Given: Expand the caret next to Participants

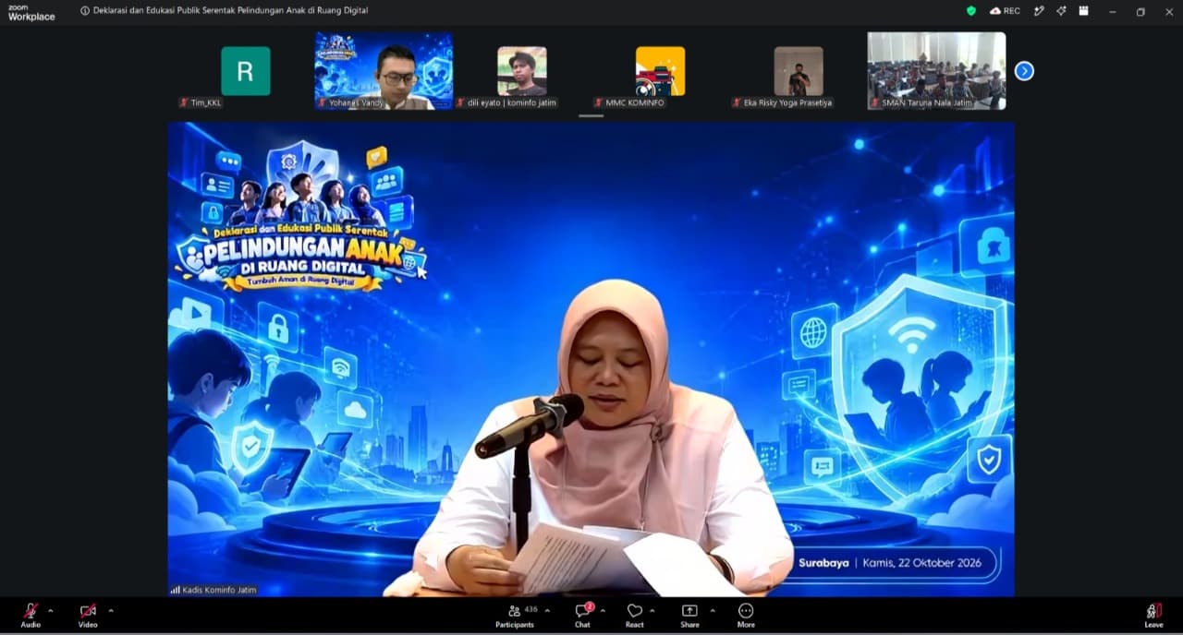Looking at the screenshot, I should coord(547,610).
